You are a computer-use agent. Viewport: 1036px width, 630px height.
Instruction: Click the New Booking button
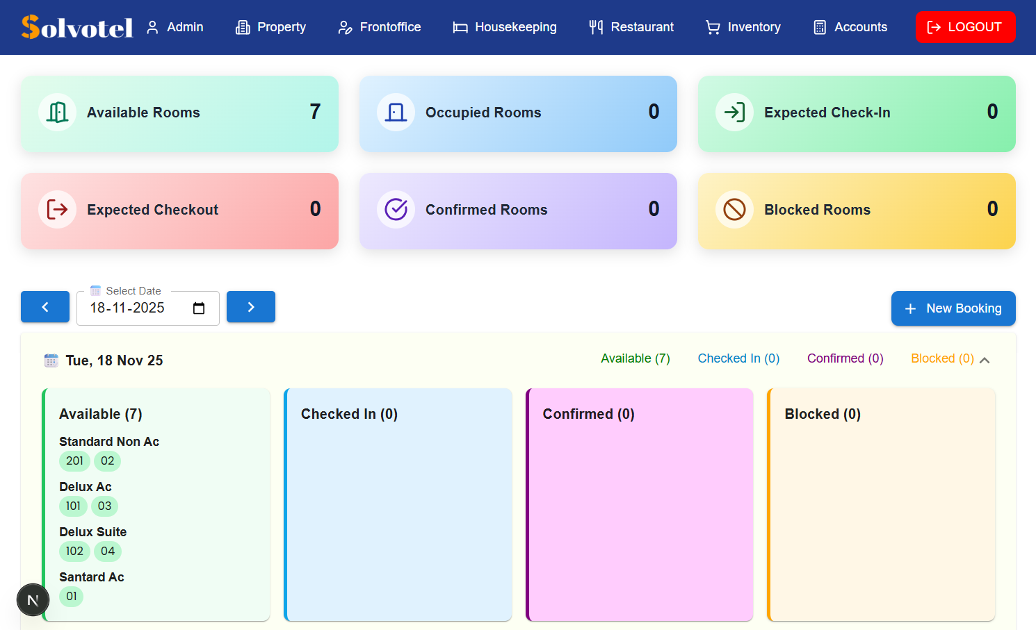pyautogui.click(x=953, y=308)
